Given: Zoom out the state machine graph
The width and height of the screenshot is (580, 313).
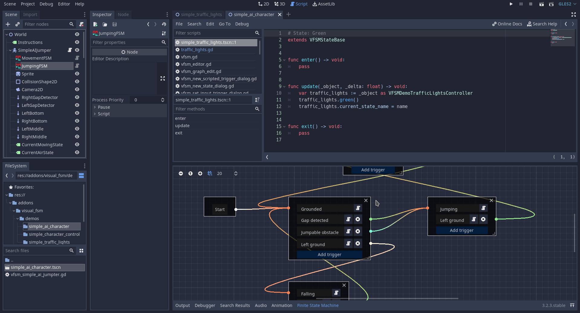Looking at the screenshot, I should pyautogui.click(x=181, y=173).
